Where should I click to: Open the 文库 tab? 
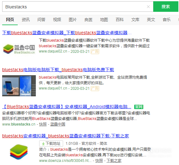tap(135, 20)
